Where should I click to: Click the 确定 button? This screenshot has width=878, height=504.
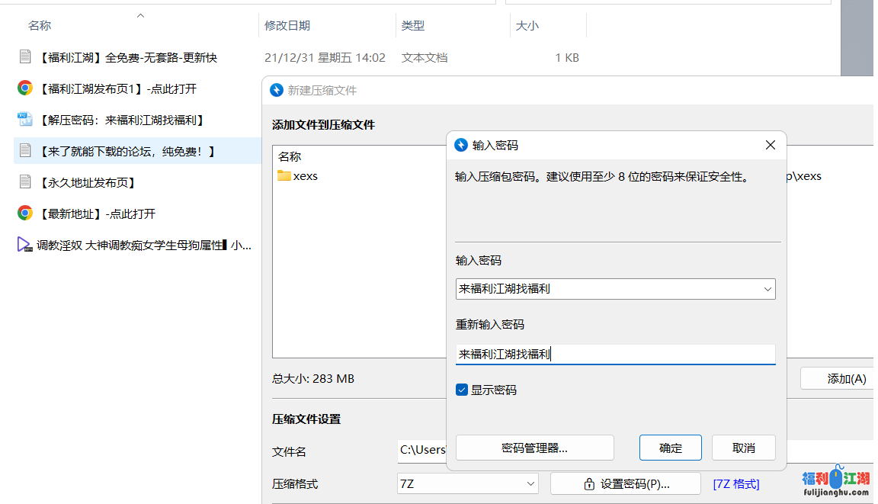click(x=670, y=448)
